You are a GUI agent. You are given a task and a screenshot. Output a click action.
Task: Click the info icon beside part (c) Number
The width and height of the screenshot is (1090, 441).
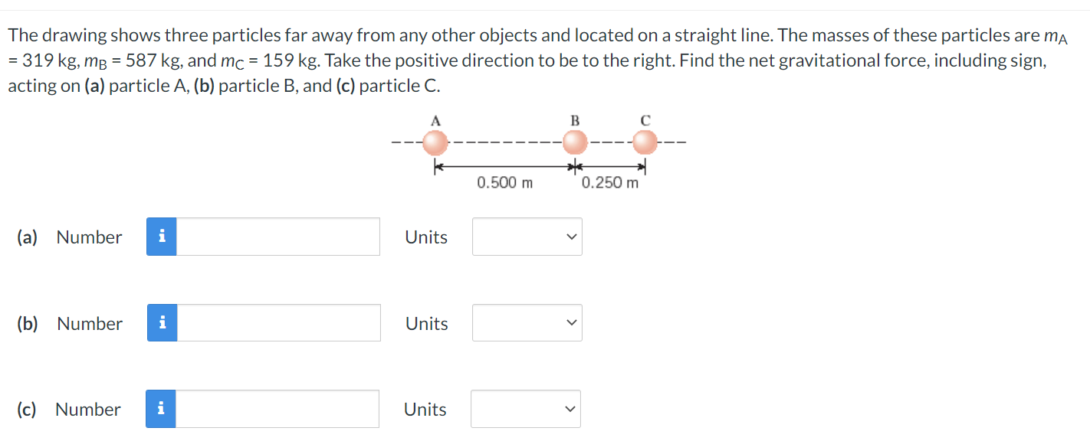tap(161, 408)
